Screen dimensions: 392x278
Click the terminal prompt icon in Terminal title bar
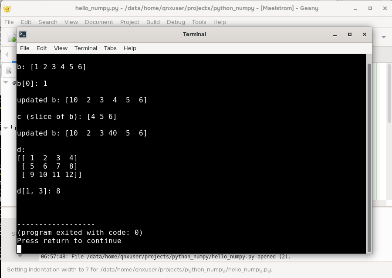point(23,34)
